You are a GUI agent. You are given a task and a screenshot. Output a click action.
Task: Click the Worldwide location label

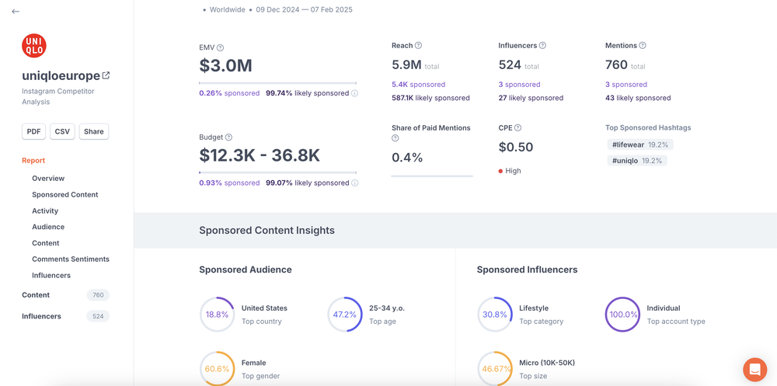point(228,9)
